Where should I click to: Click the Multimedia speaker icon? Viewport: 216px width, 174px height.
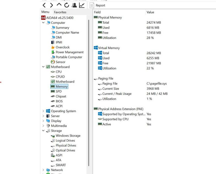(48, 126)
